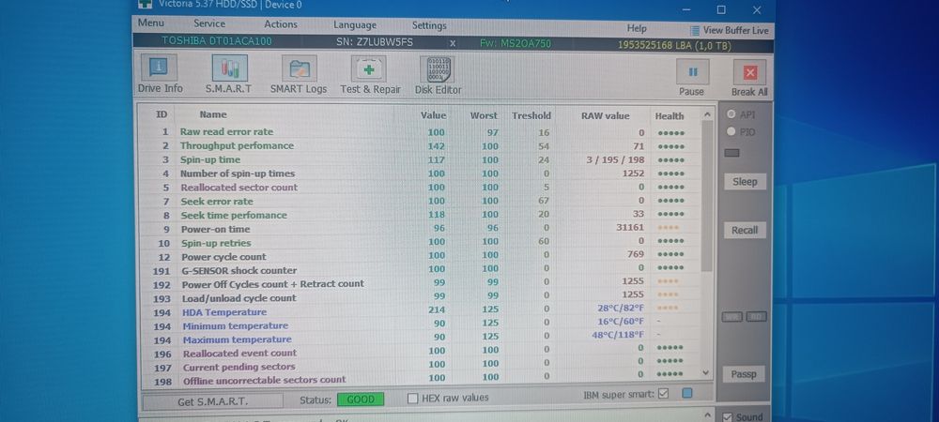Select the PIO radio button

(731, 131)
